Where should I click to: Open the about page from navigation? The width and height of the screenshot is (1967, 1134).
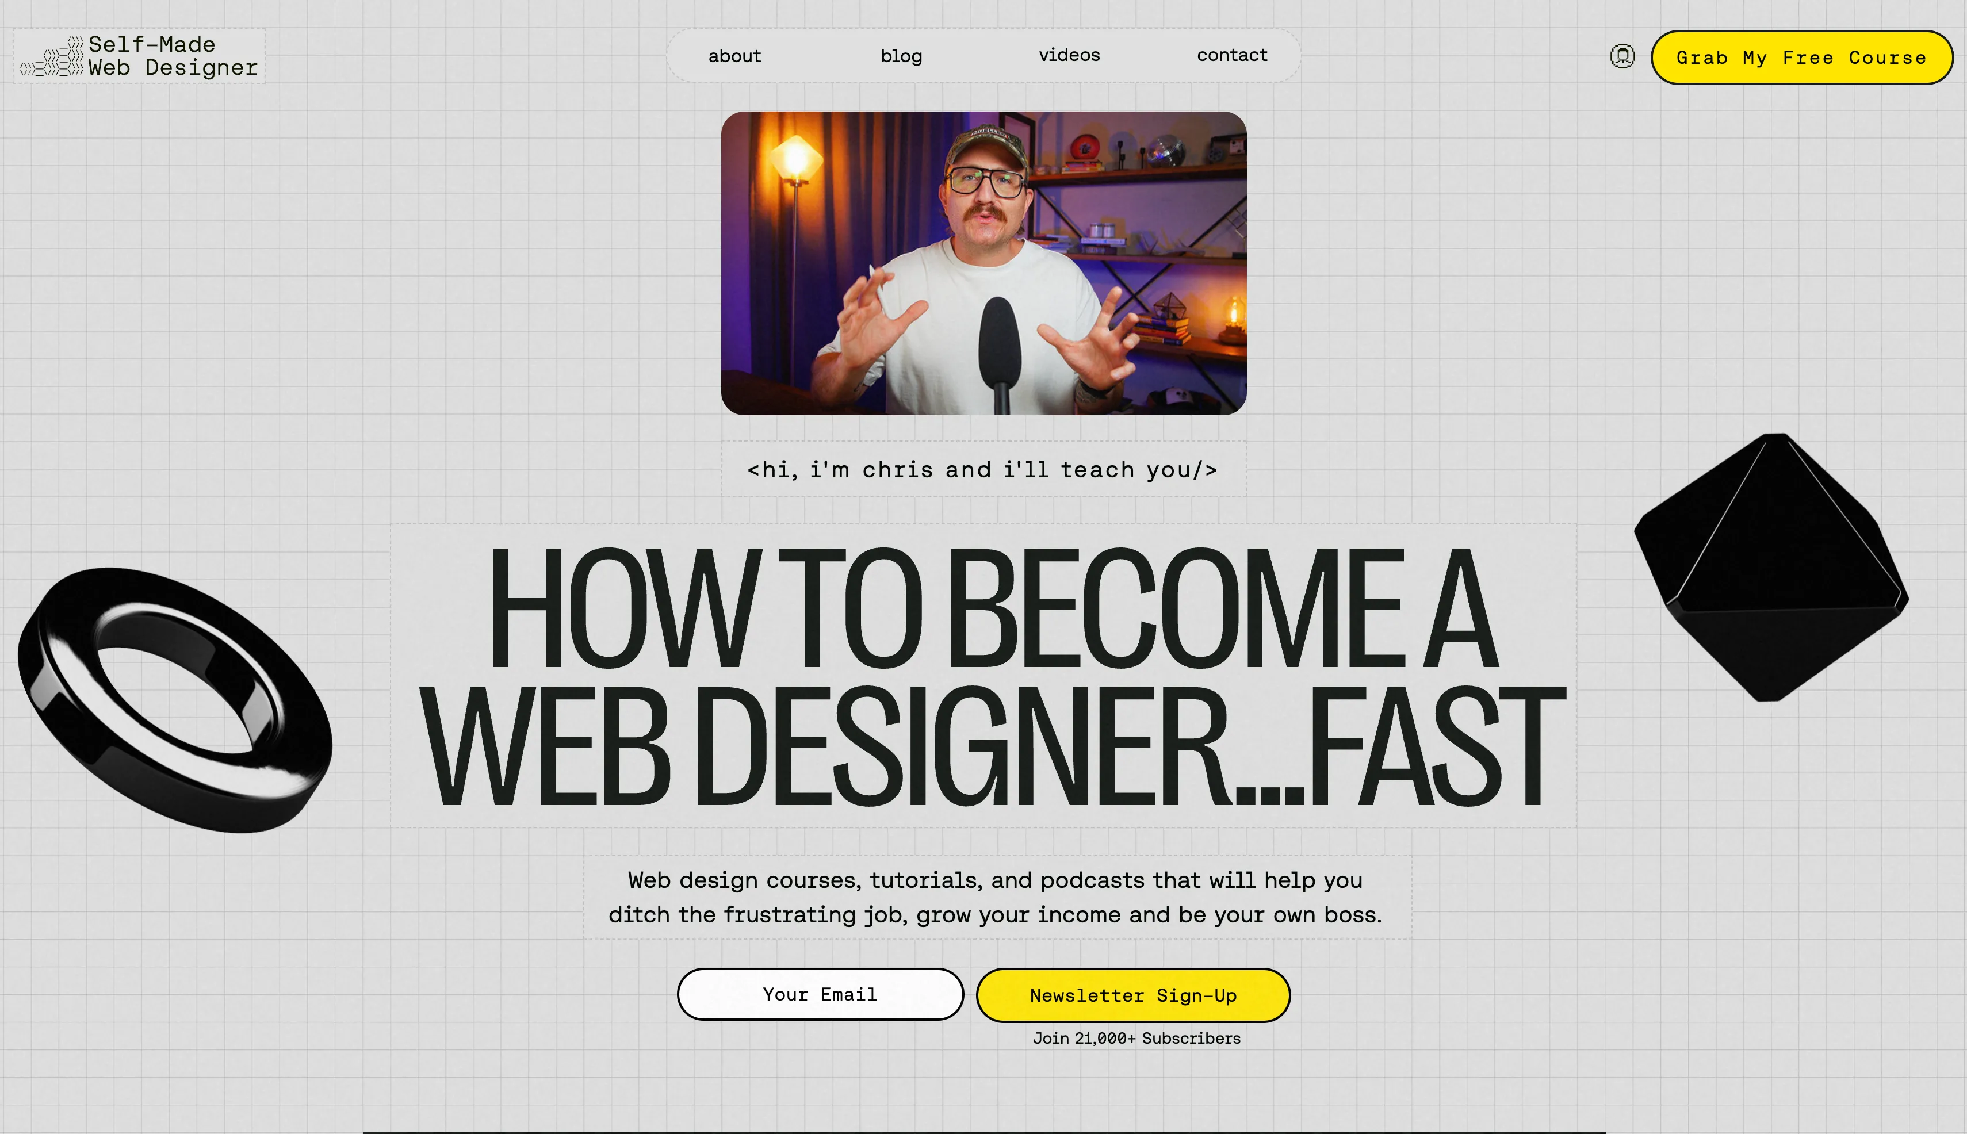pyautogui.click(x=734, y=56)
